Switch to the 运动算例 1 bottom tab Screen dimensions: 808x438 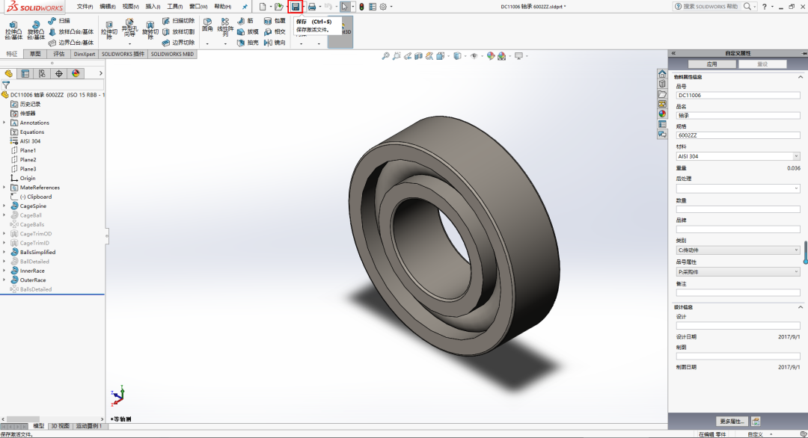(x=90, y=426)
